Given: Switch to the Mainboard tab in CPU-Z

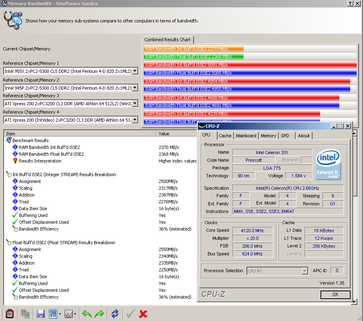Looking at the screenshot, I should [x=246, y=136].
